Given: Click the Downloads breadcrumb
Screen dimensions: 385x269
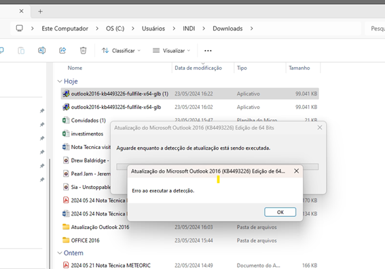Looking at the screenshot, I should pyautogui.click(x=227, y=28).
